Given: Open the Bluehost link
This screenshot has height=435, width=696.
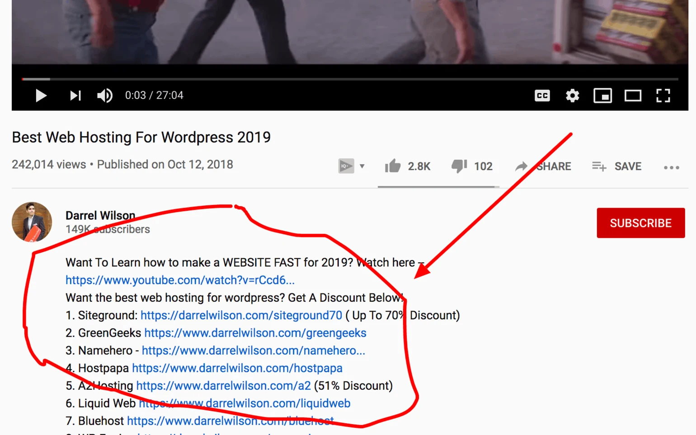Looking at the screenshot, I should (x=230, y=421).
